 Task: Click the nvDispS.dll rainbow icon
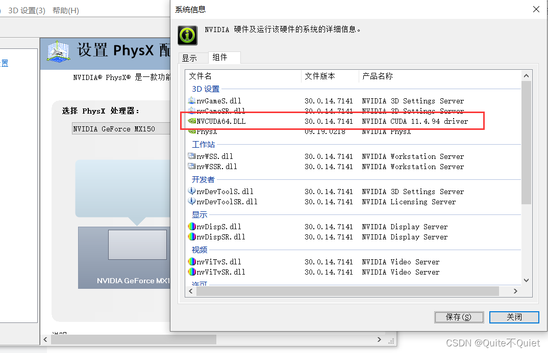(x=191, y=226)
